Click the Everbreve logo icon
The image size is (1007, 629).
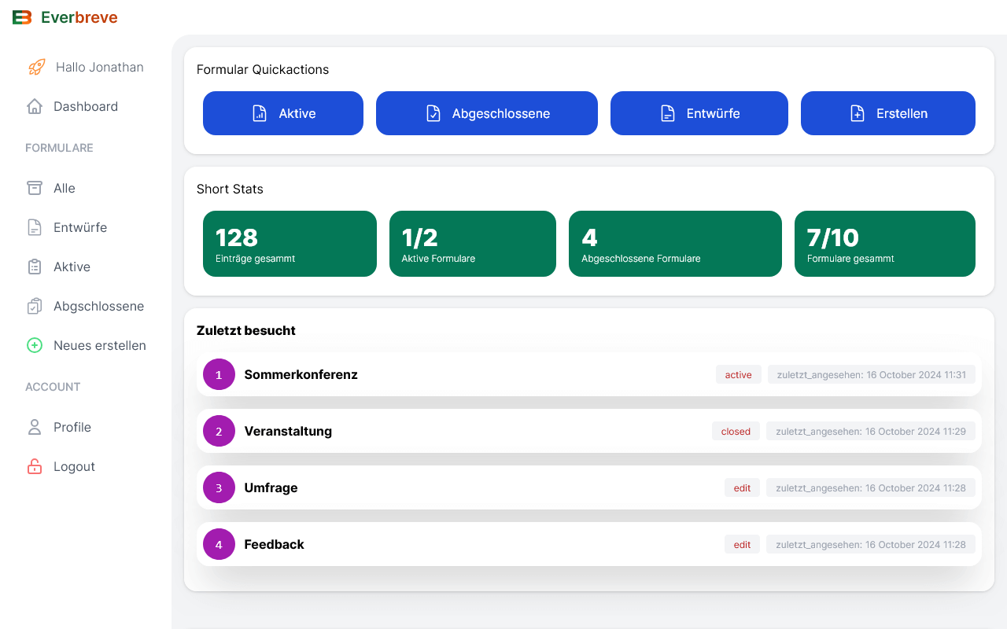22,17
